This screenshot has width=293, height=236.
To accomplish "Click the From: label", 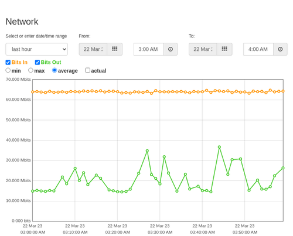I will 84,36.
